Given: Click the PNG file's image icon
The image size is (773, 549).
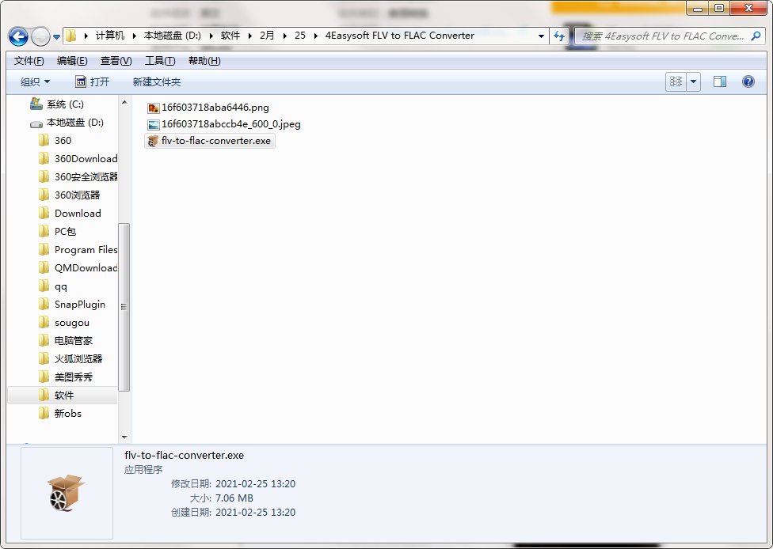Looking at the screenshot, I should (x=154, y=108).
